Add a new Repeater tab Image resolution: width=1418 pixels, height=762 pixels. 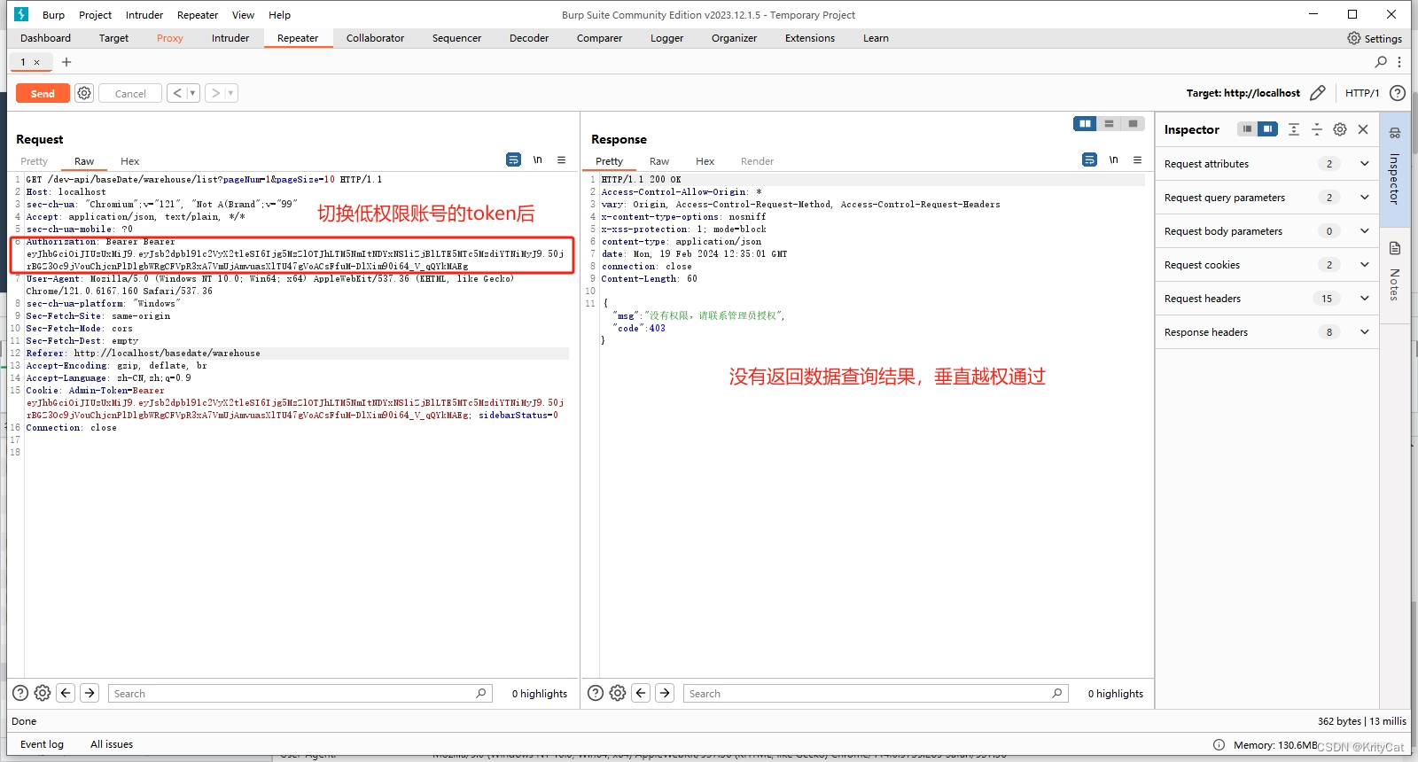(x=66, y=62)
